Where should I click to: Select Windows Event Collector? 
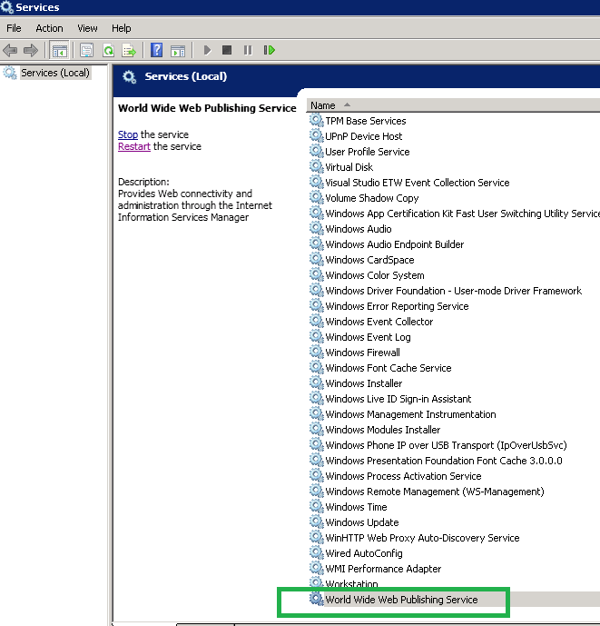(379, 322)
